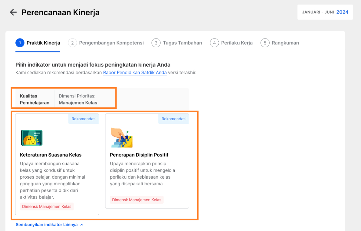Open the Rangkuman tab
The width and height of the screenshot is (361, 231).
click(285, 43)
